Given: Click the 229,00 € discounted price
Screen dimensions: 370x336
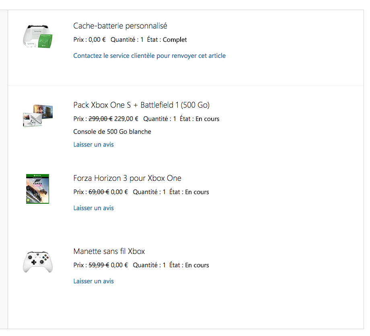Looking at the screenshot, I should tap(126, 119).
